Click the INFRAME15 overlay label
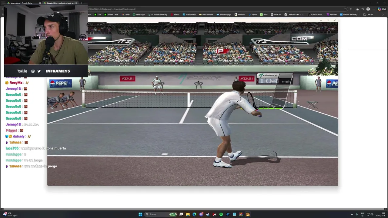 pyautogui.click(x=58, y=71)
